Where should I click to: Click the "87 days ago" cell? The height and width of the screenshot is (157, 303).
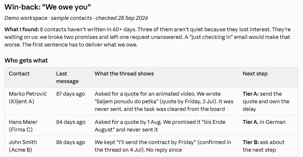[70, 94]
